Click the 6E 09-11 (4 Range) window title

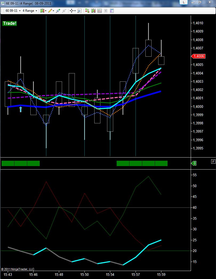point(19,3)
